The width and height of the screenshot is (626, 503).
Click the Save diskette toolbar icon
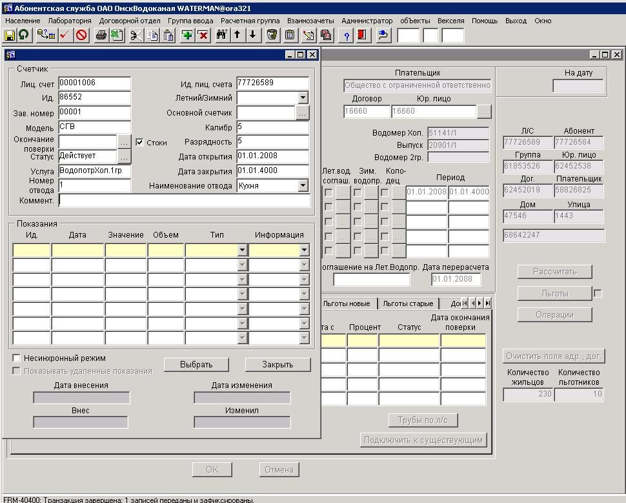click(x=10, y=35)
